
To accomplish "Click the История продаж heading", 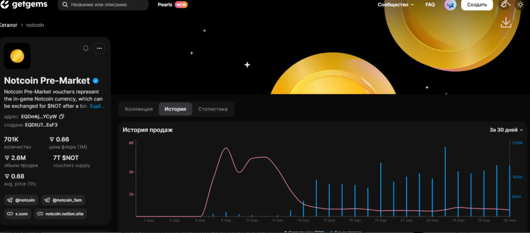I will pyautogui.click(x=147, y=130).
